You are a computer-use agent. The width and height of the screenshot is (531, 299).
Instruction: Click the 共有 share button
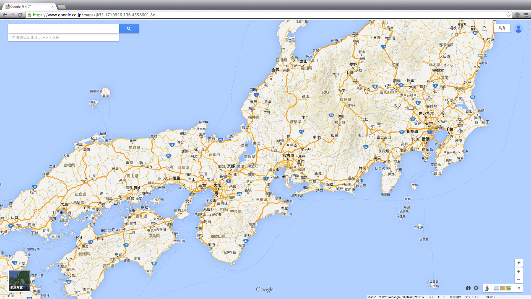[x=502, y=28]
